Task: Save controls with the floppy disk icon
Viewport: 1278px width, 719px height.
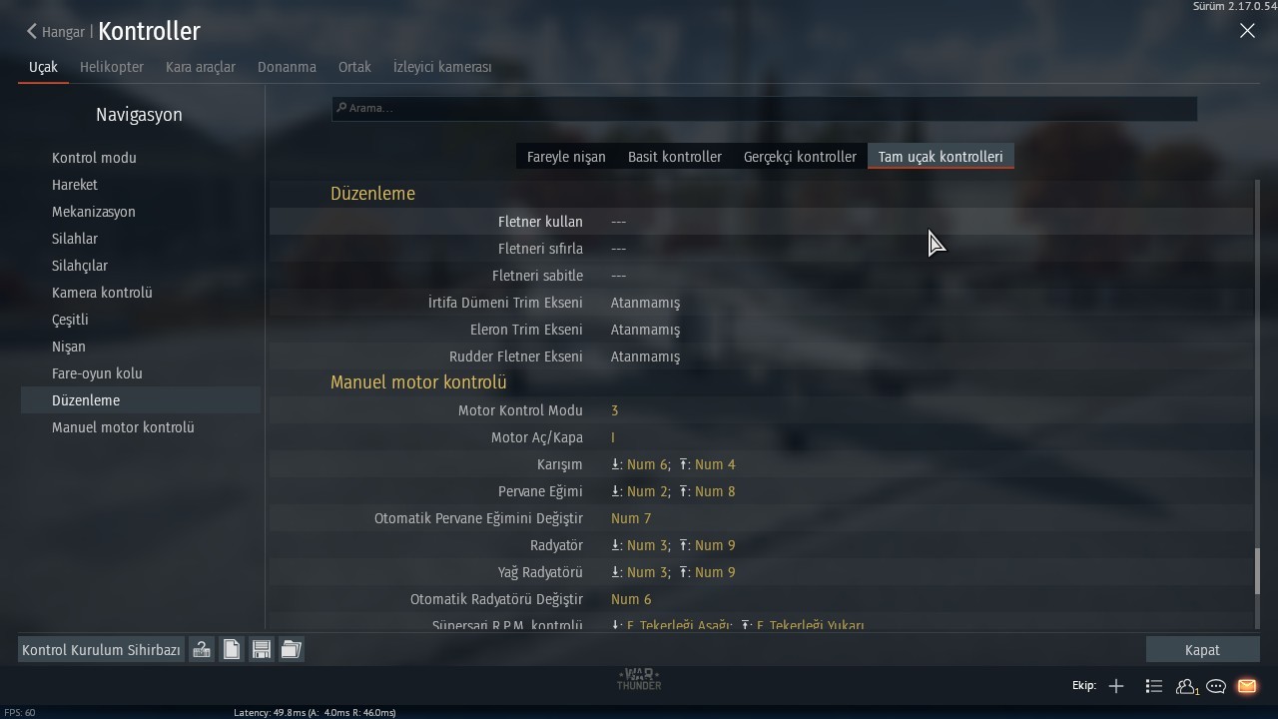Action: tap(262, 650)
